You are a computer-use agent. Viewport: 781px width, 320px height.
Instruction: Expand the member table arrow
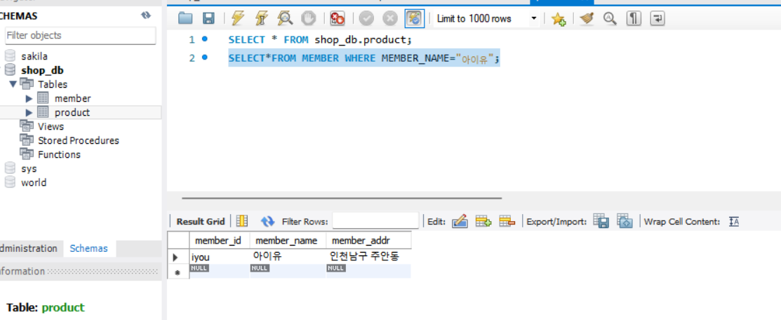(29, 98)
